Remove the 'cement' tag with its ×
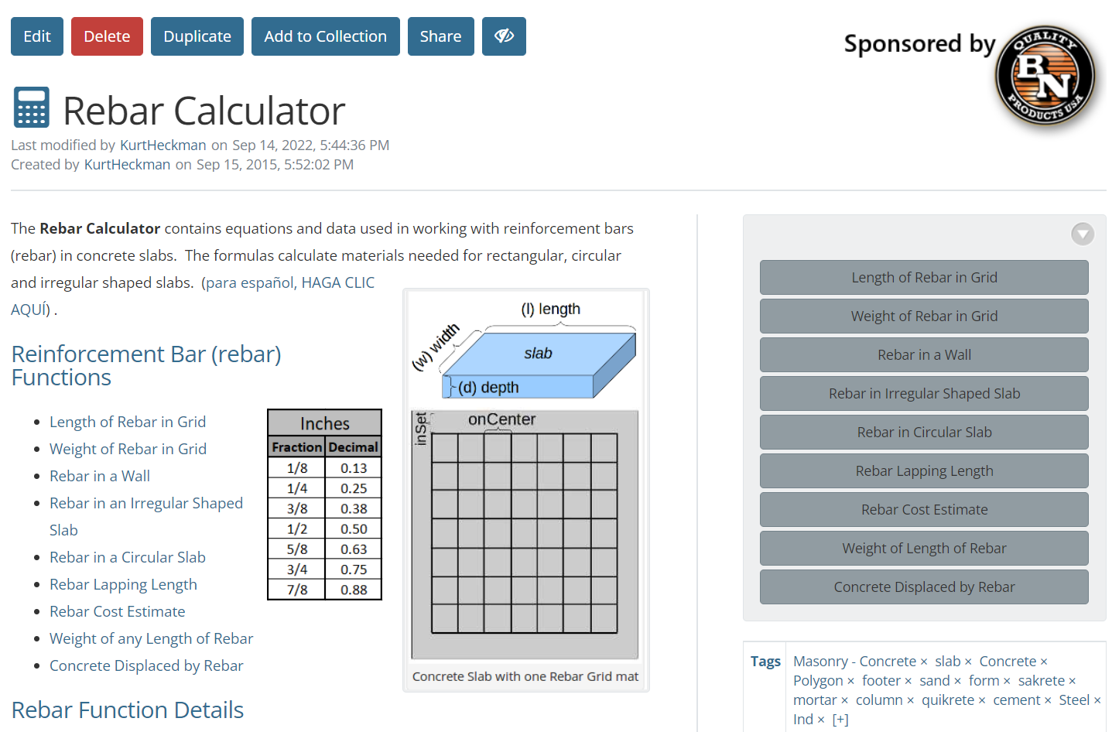 point(1048,700)
